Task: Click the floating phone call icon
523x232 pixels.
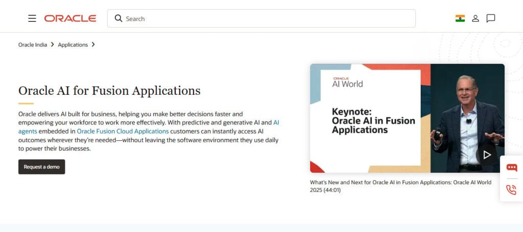Action: coord(511,190)
